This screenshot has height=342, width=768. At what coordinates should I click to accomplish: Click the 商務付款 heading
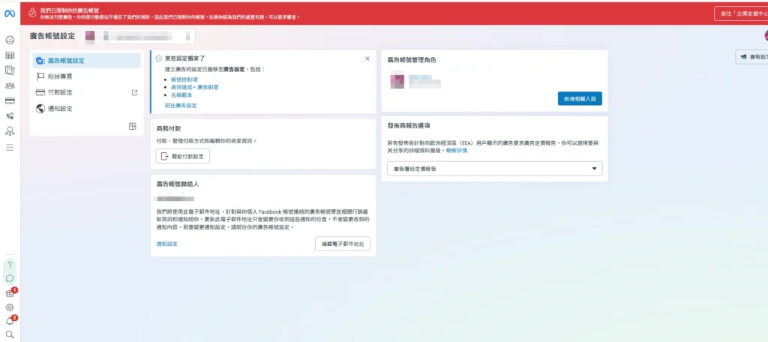[169, 129]
